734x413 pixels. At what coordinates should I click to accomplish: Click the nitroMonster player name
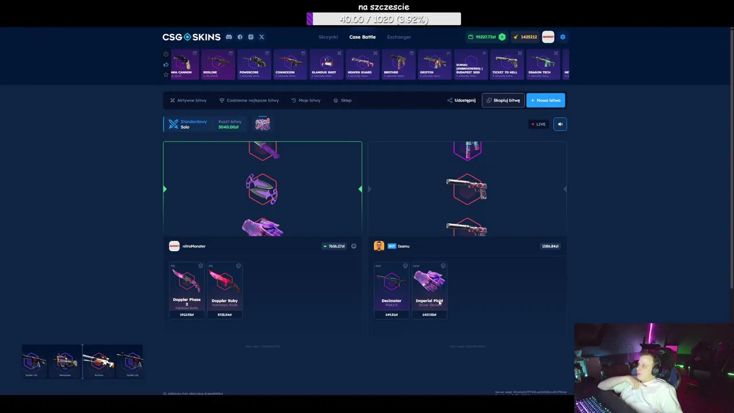click(194, 246)
